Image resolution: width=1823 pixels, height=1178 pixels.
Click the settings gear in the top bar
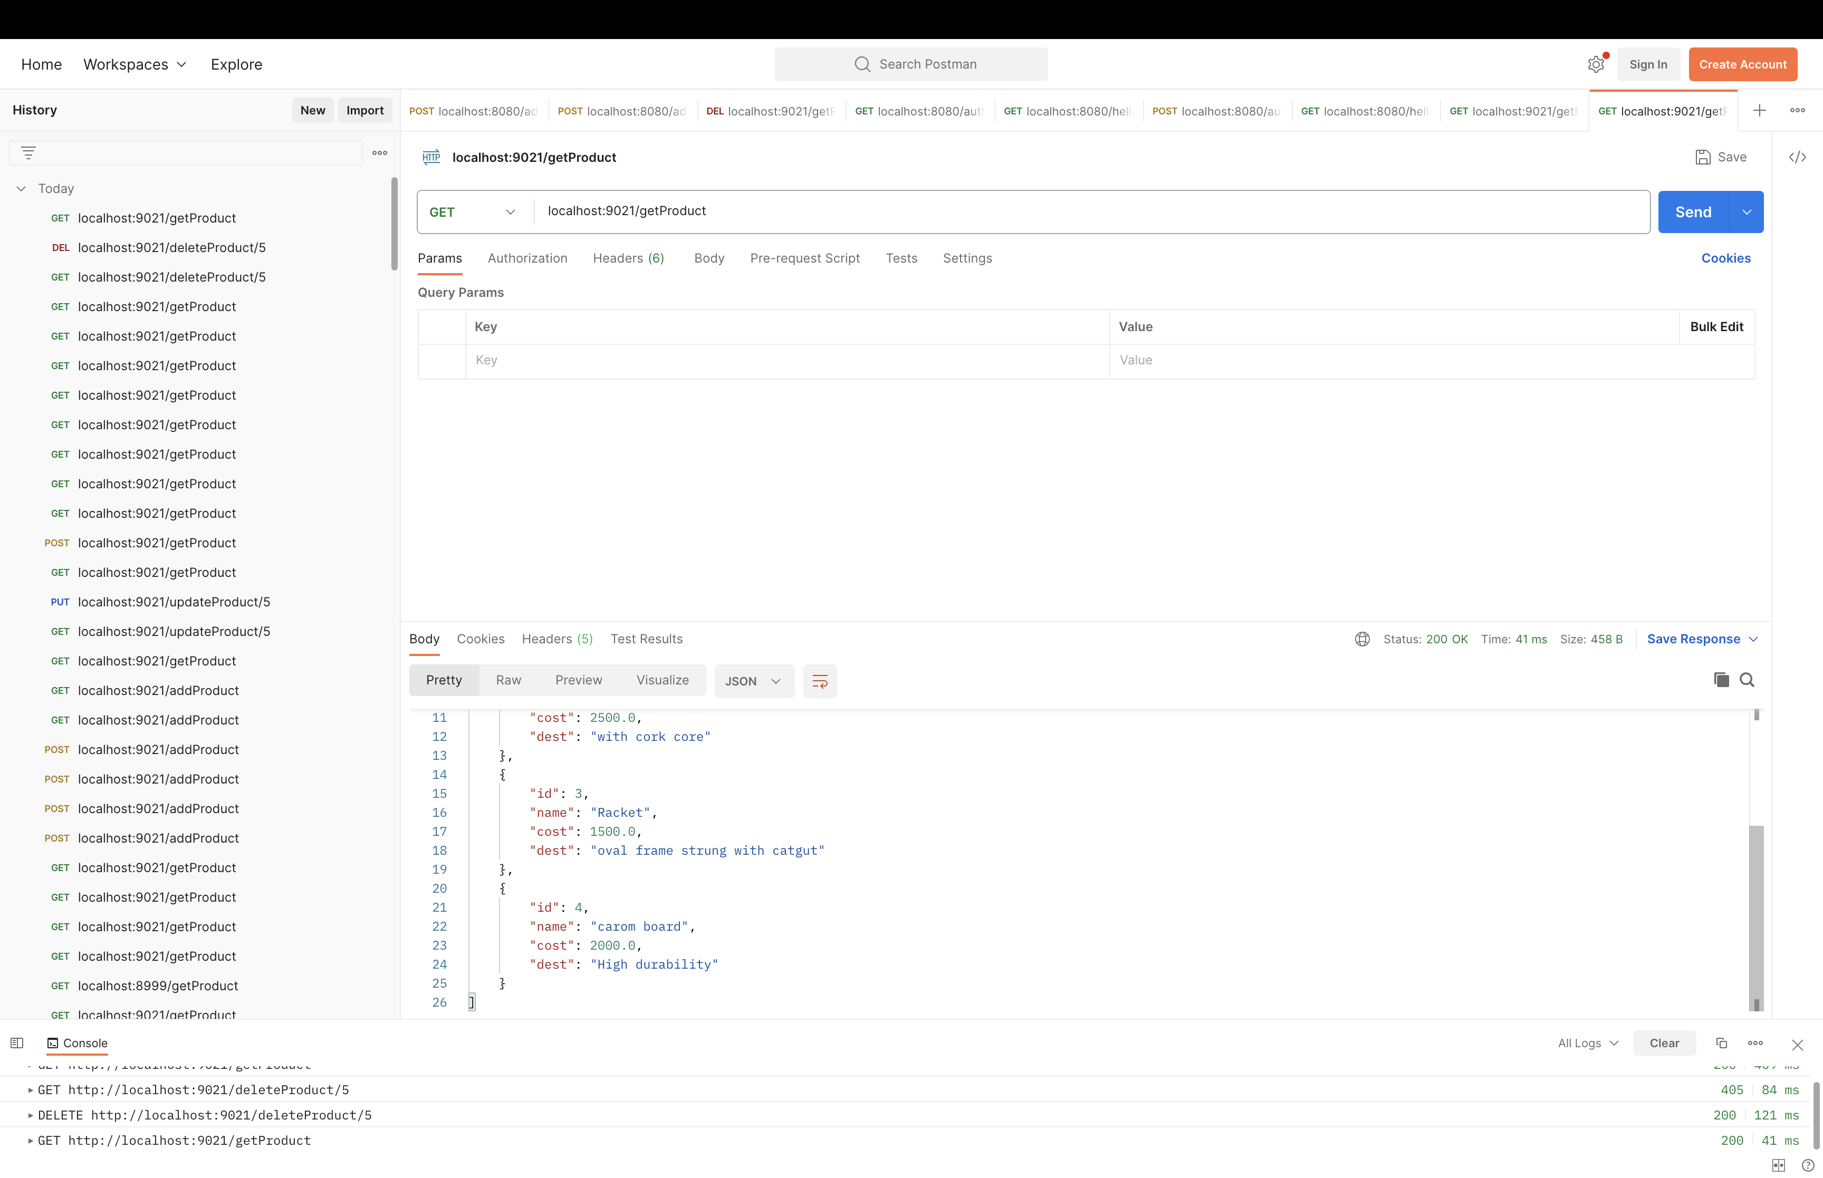tap(1596, 63)
